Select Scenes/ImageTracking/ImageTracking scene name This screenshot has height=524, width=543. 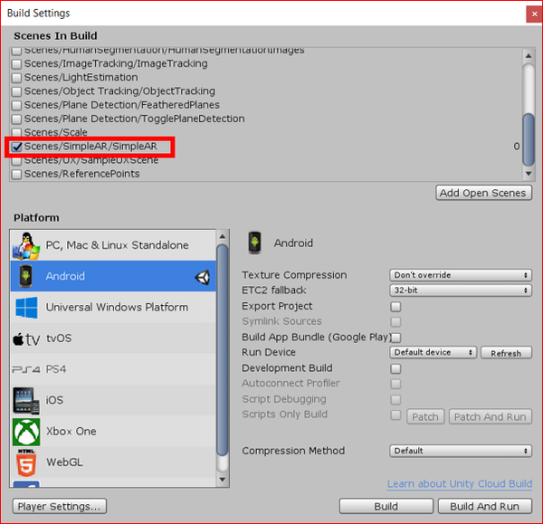[x=116, y=63]
